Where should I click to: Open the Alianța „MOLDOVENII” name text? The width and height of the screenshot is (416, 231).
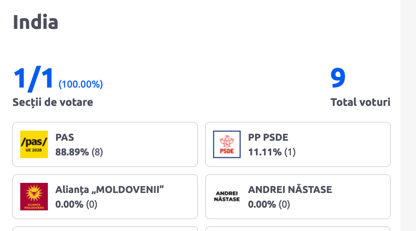coord(110,189)
